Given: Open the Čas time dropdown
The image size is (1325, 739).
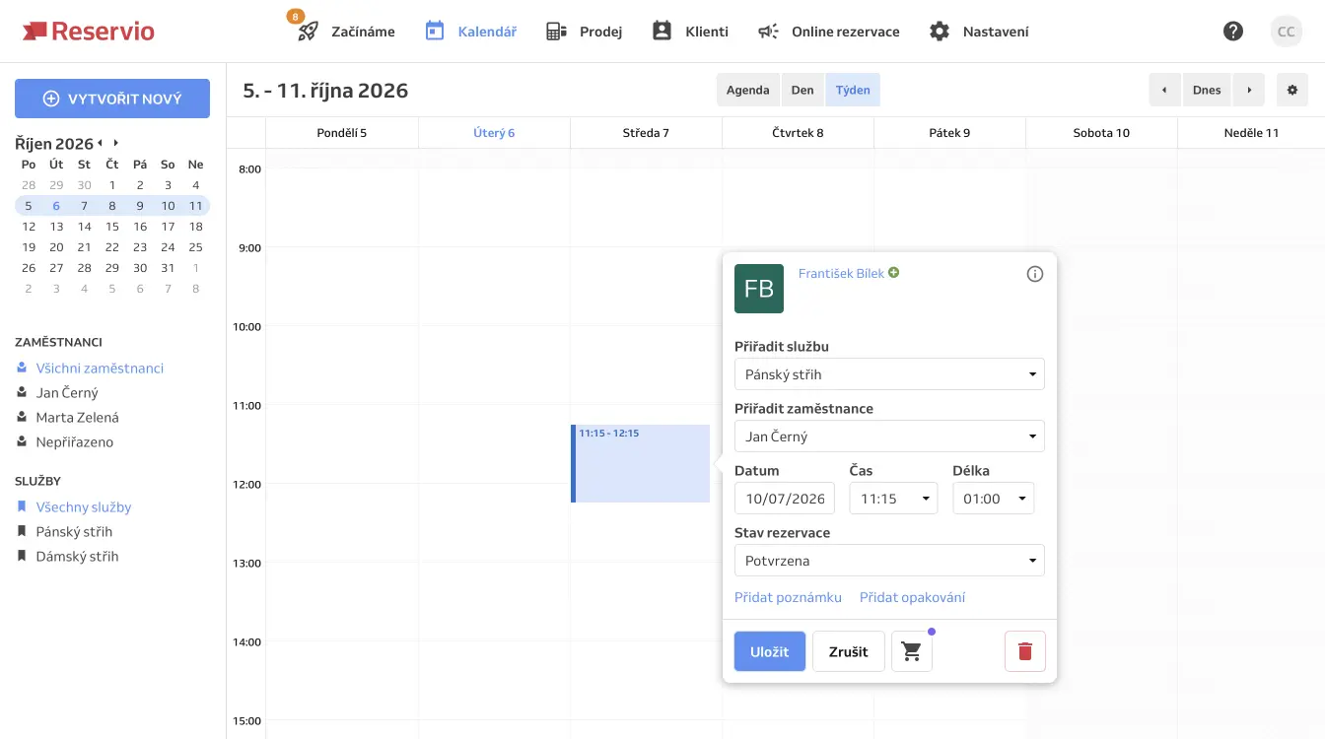Looking at the screenshot, I should [x=893, y=499].
